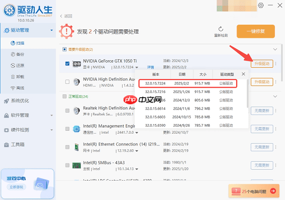
Task: Open the 工具箱 toolbox section
Action: [x=18, y=144]
